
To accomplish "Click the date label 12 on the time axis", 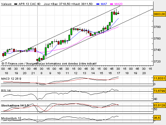I will click(76, 73).
